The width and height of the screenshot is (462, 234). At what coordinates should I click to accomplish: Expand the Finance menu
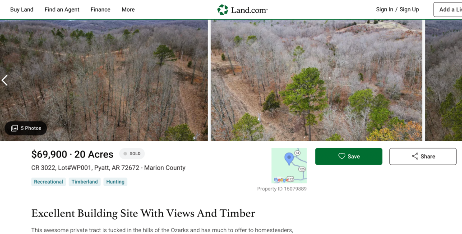click(x=101, y=9)
